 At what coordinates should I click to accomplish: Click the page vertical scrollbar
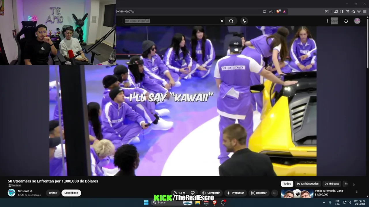[367, 43]
